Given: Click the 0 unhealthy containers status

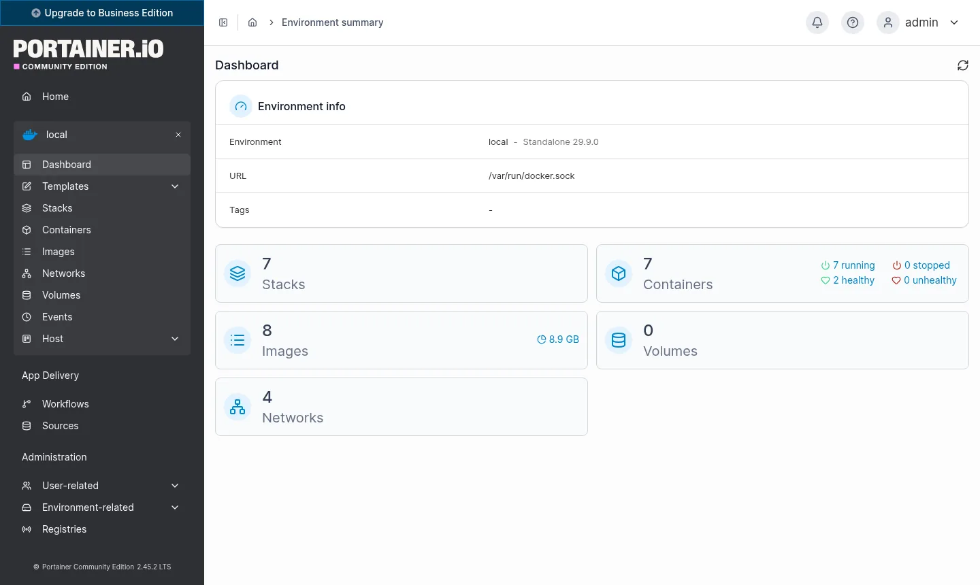Looking at the screenshot, I should [x=924, y=280].
